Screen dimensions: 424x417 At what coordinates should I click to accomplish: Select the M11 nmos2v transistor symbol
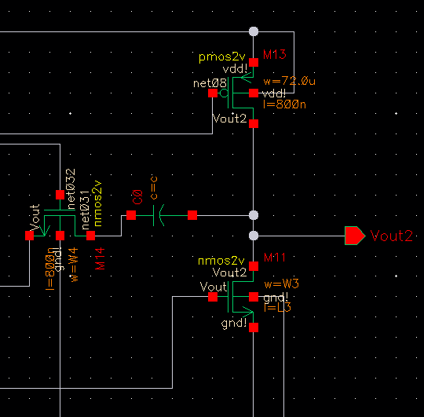point(237,297)
